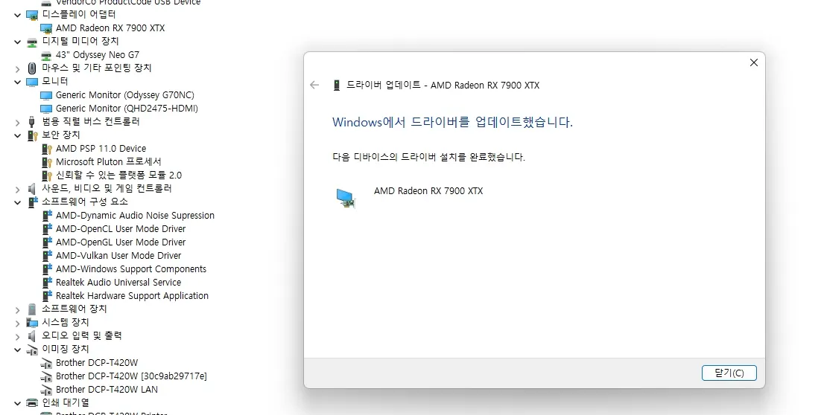The image size is (824, 415).
Task: Select Realtek Hardware Support Application
Action: coord(133,296)
